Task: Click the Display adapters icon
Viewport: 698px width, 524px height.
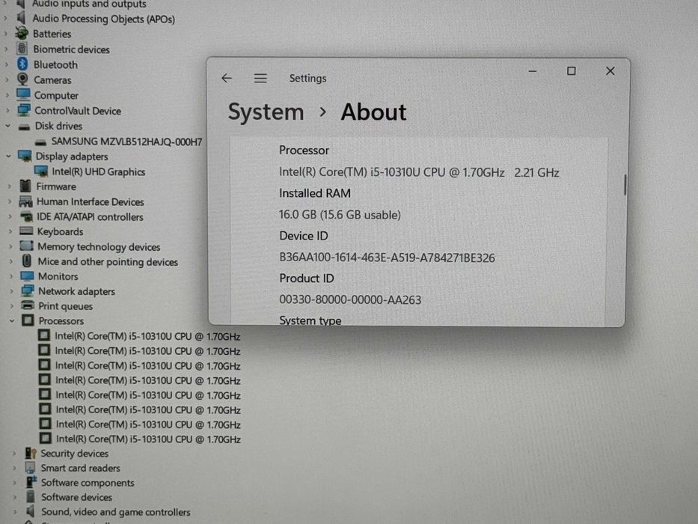Action: (x=25, y=156)
